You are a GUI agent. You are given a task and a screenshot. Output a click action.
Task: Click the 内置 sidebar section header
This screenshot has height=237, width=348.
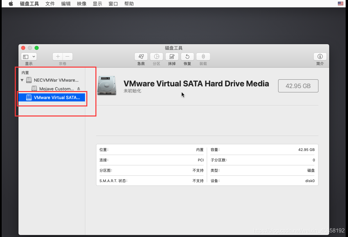point(25,73)
